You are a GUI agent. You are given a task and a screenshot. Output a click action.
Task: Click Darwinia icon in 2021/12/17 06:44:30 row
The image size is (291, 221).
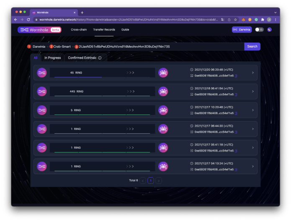coord(42,129)
